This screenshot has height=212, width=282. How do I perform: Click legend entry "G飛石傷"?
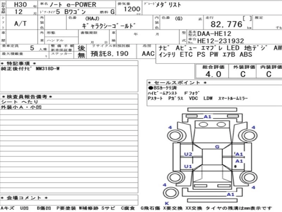click(x=150, y=208)
